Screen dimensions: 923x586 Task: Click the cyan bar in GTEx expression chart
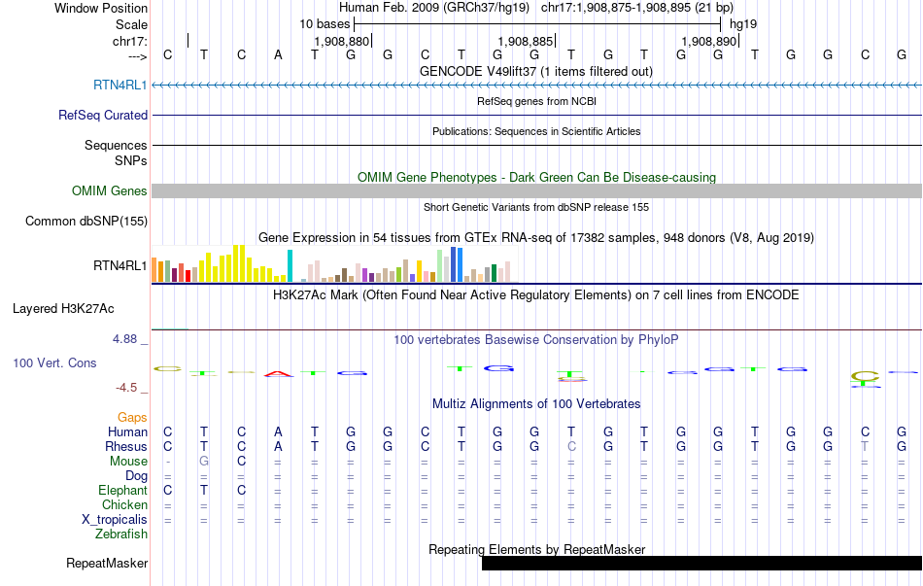coord(290,265)
